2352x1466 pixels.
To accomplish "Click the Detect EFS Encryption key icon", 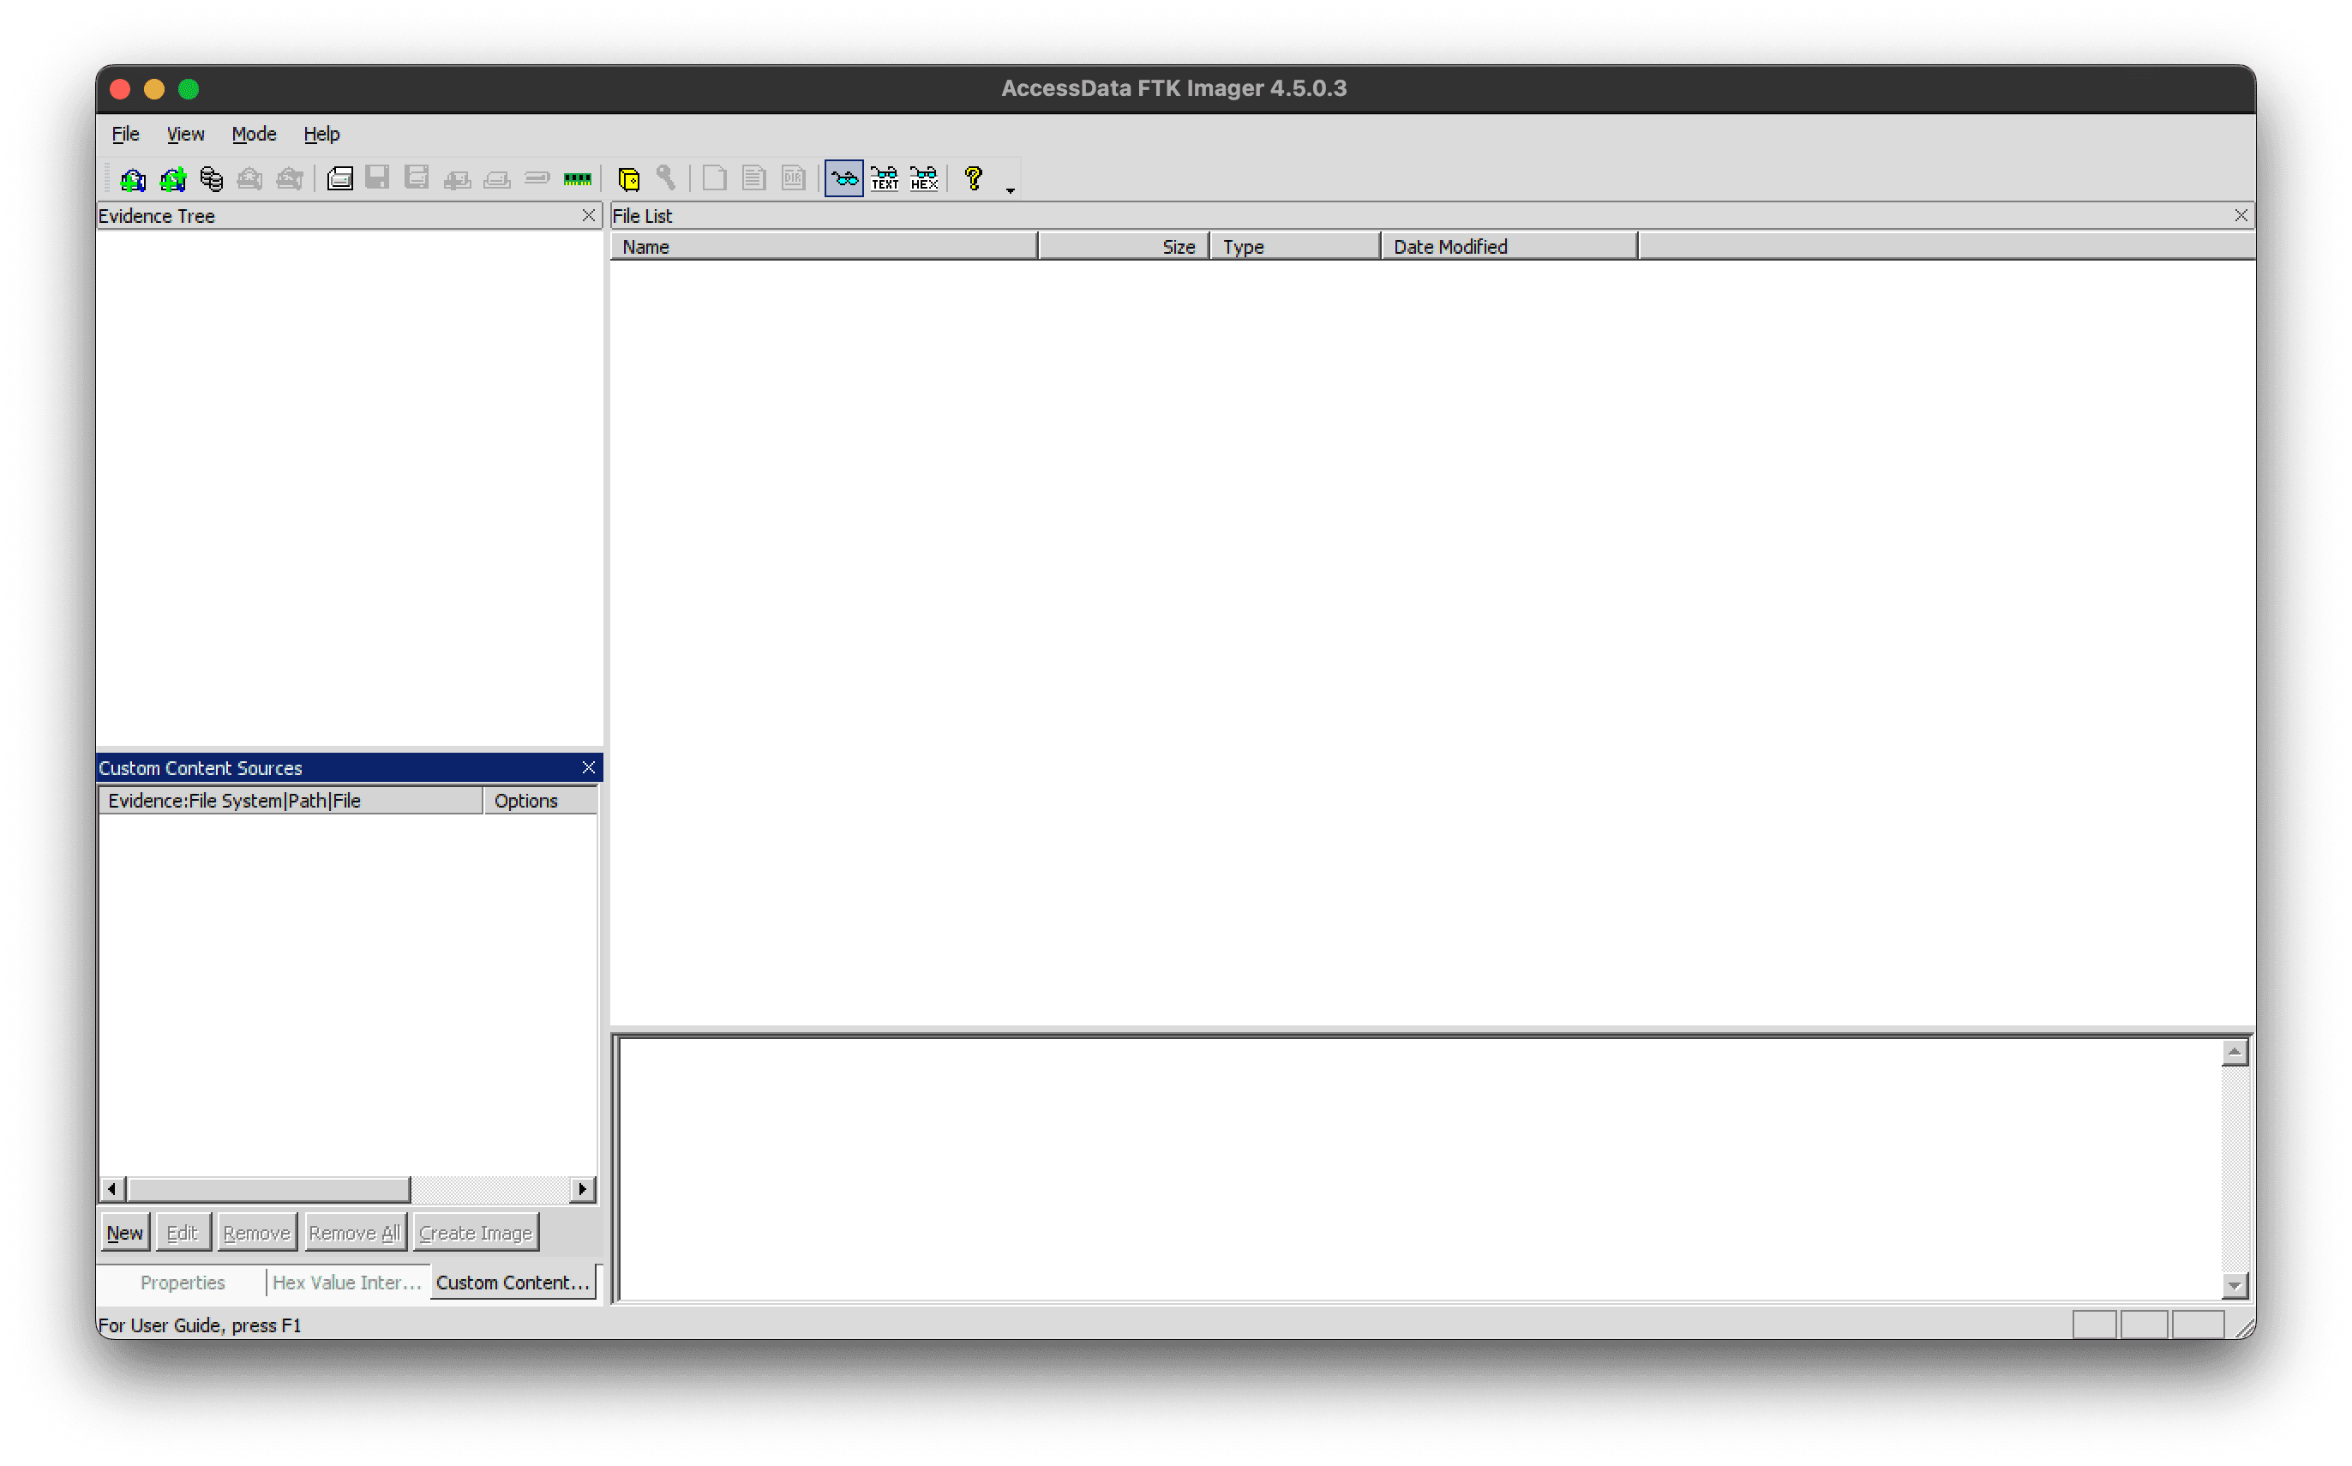I will (666, 178).
